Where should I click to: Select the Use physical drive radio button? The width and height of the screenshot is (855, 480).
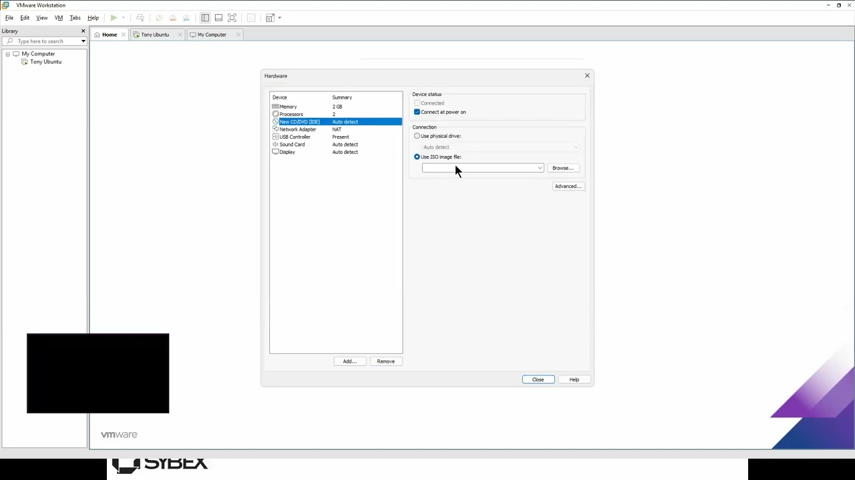(417, 136)
